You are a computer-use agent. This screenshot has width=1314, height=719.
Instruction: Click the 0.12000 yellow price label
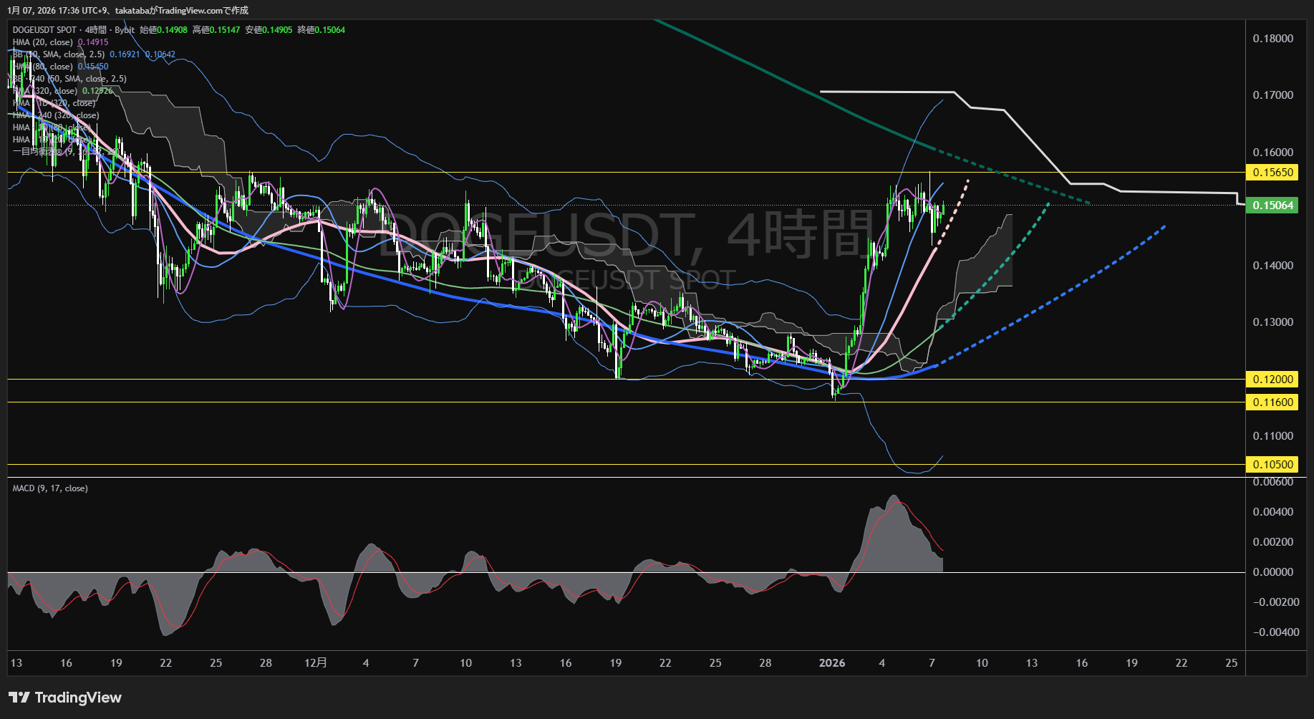coord(1272,380)
